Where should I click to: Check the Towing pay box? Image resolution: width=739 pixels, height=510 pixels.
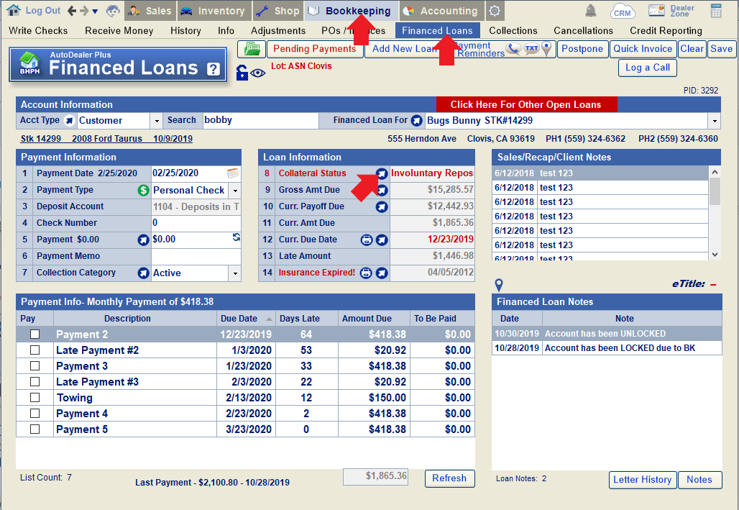[35, 398]
